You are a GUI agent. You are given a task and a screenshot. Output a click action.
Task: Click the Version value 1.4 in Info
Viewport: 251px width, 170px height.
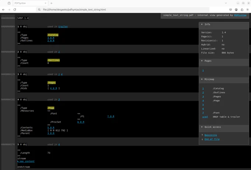224,32
